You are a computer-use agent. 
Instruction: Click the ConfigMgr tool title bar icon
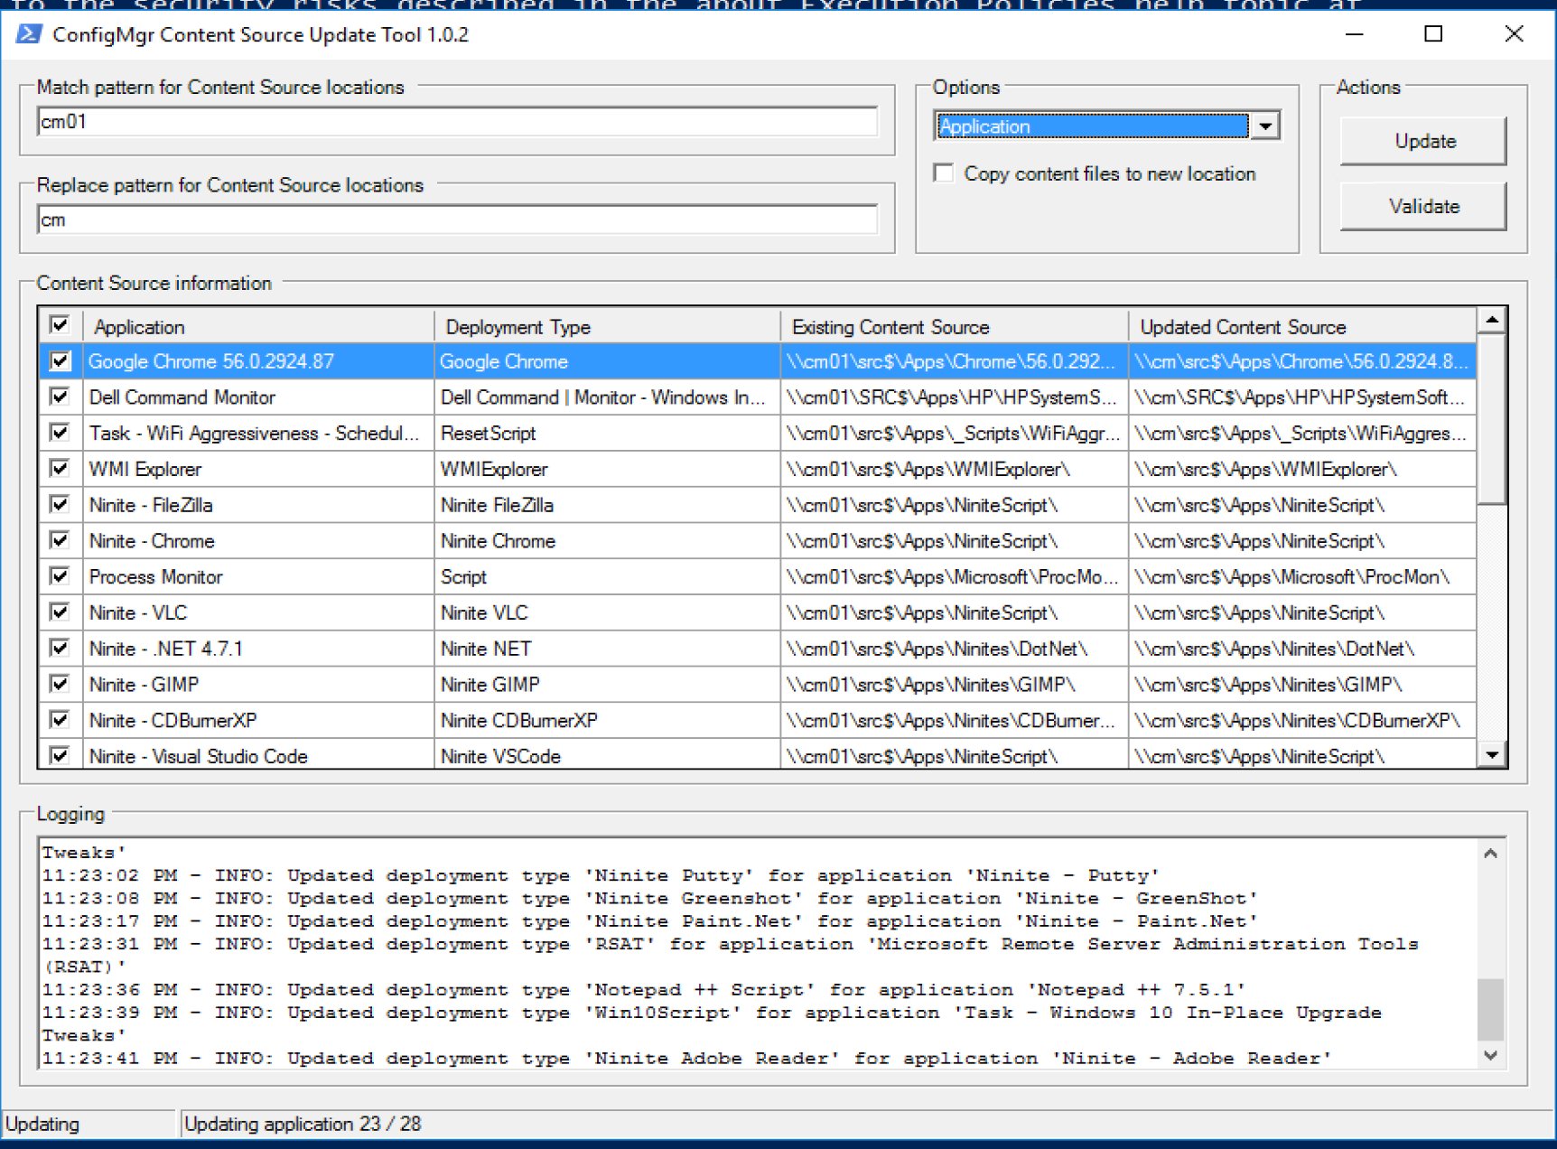pos(29,34)
